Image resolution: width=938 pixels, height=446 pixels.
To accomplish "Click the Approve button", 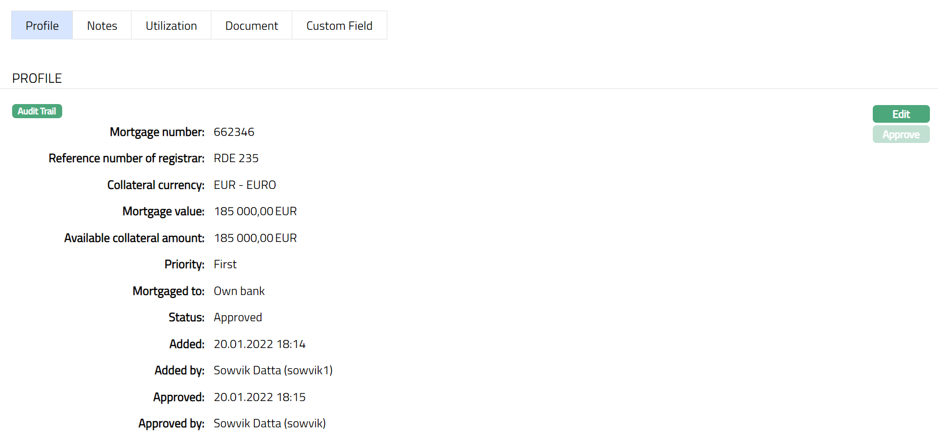I will click(x=901, y=135).
